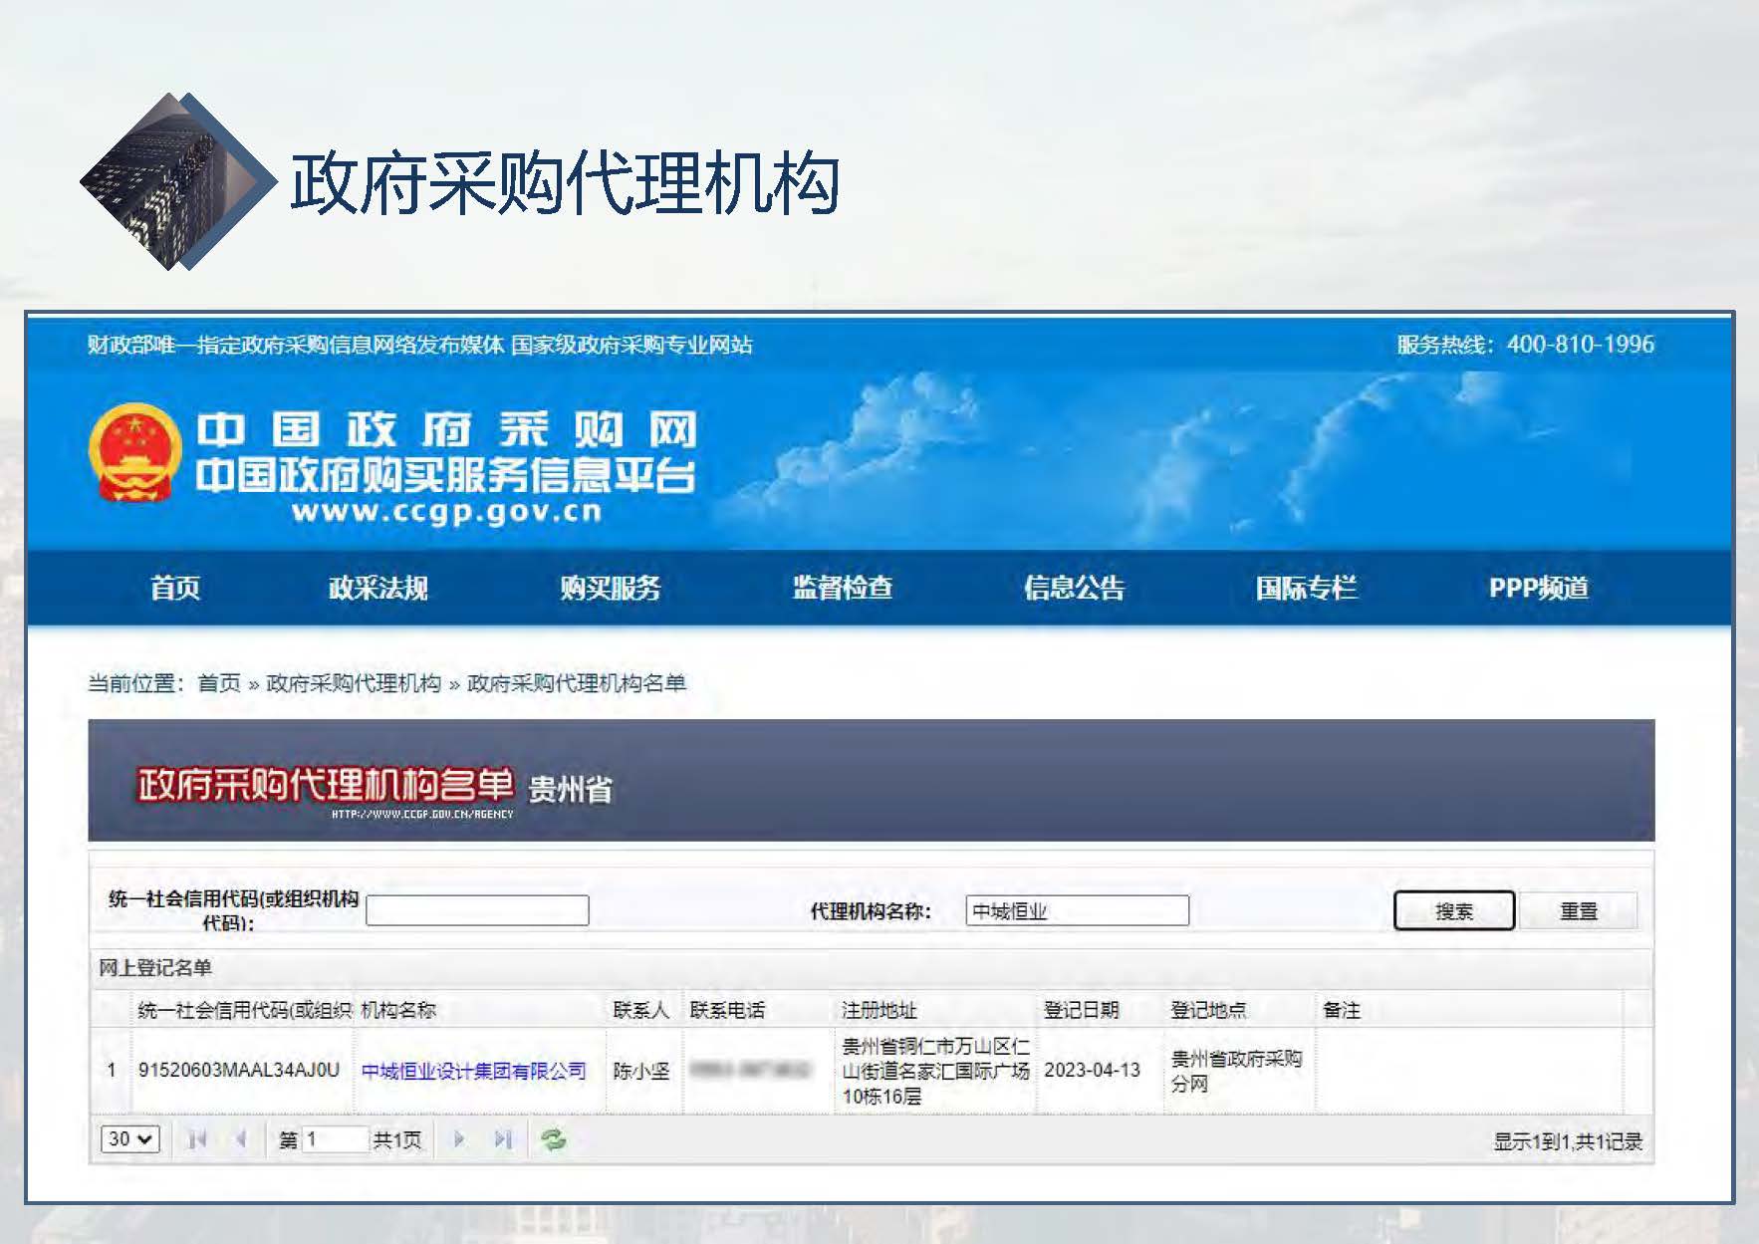The image size is (1759, 1244).
Task: Open PPP频道 navigation item
Action: tap(1539, 588)
